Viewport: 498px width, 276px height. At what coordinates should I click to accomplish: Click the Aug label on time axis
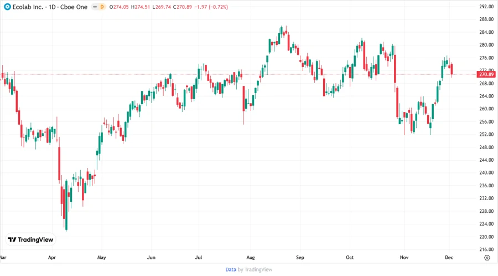[x=251, y=257]
